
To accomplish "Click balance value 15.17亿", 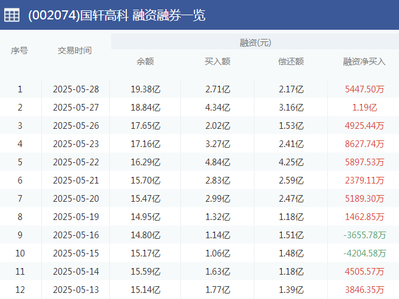I will tap(146, 253).
